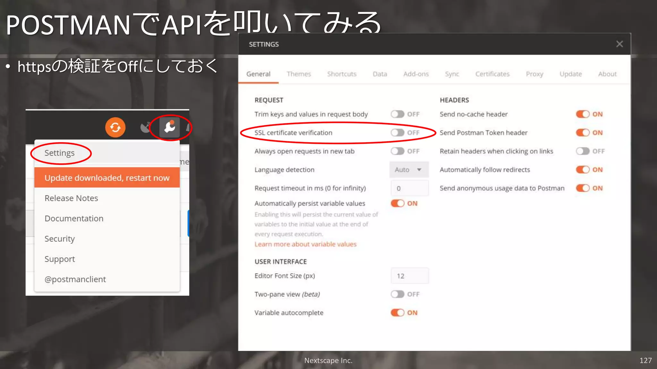Switch to the Certificates tab
The image size is (657, 369).
coord(492,74)
